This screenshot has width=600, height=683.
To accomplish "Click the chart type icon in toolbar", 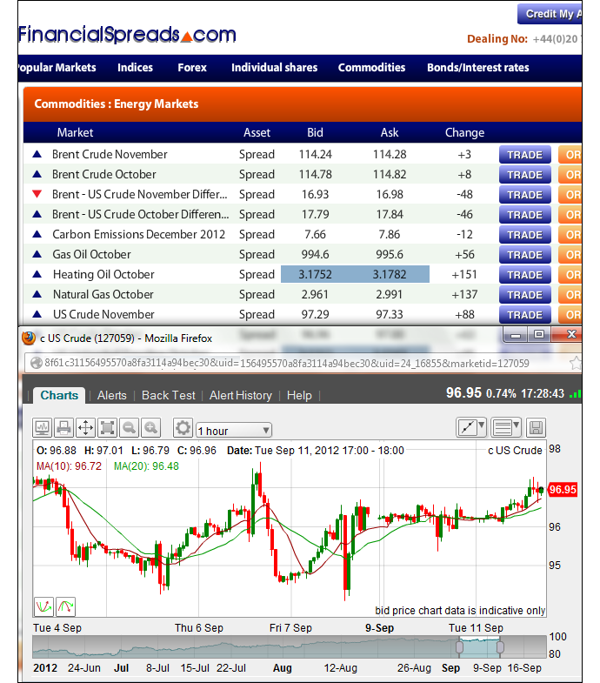I will pos(43,428).
